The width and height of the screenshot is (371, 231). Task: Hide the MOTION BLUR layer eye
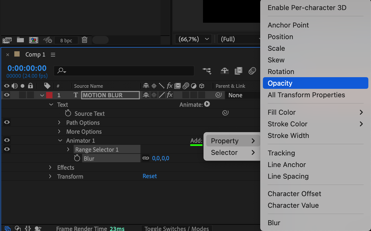7,95
